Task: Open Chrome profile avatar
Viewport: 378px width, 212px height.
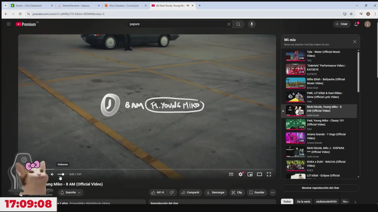Action: coord(368,14)
